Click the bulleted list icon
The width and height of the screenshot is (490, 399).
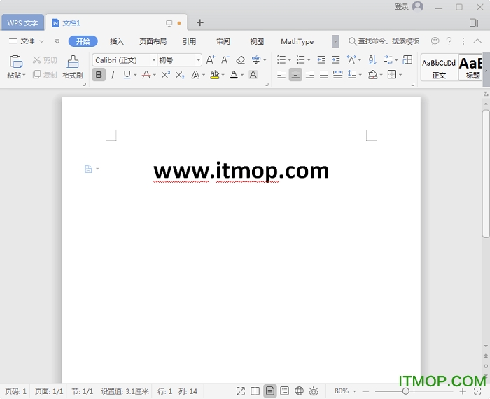pos(281,59)
